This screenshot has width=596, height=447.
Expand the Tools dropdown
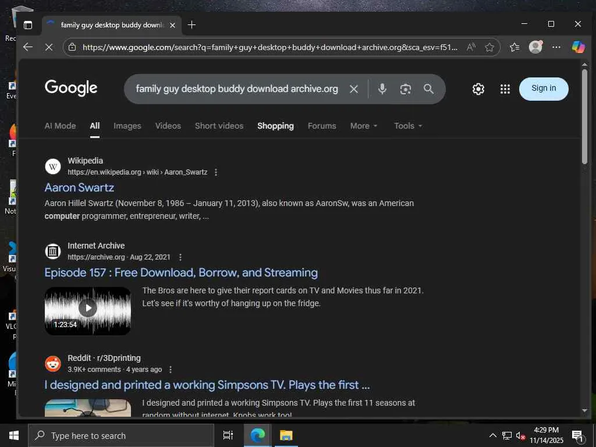pyautogui.click(x=408, y=126)
